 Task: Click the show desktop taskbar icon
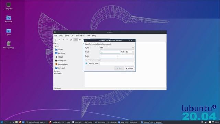coord(23,122)
